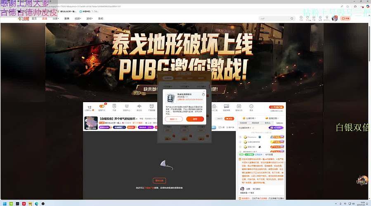Screen dimensions: 371x206
Task: Open the 鱼吧 navigation item
Action: (x=101, y=19)
